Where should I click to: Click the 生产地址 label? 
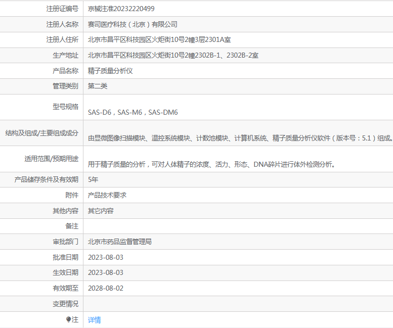click(65, 55)
